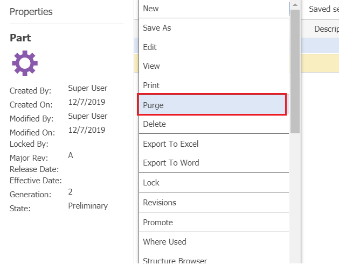Lock the part via Lock entry
The height and width of the screenshot is (272, 339).
pyautogui.click(x=151, y=183)
